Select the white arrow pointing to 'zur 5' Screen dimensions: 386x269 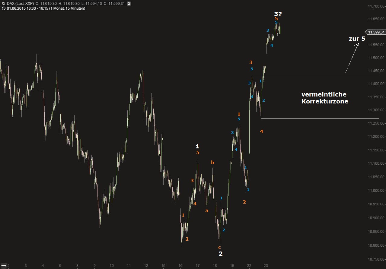click(x=352, y=58)
